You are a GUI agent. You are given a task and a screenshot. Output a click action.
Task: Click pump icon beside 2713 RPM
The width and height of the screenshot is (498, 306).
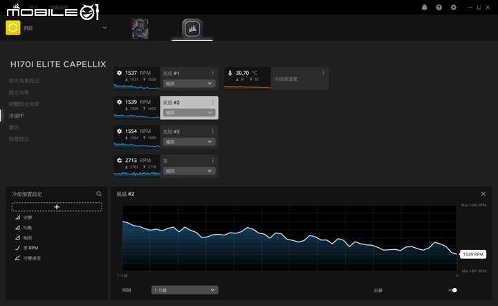119,160
